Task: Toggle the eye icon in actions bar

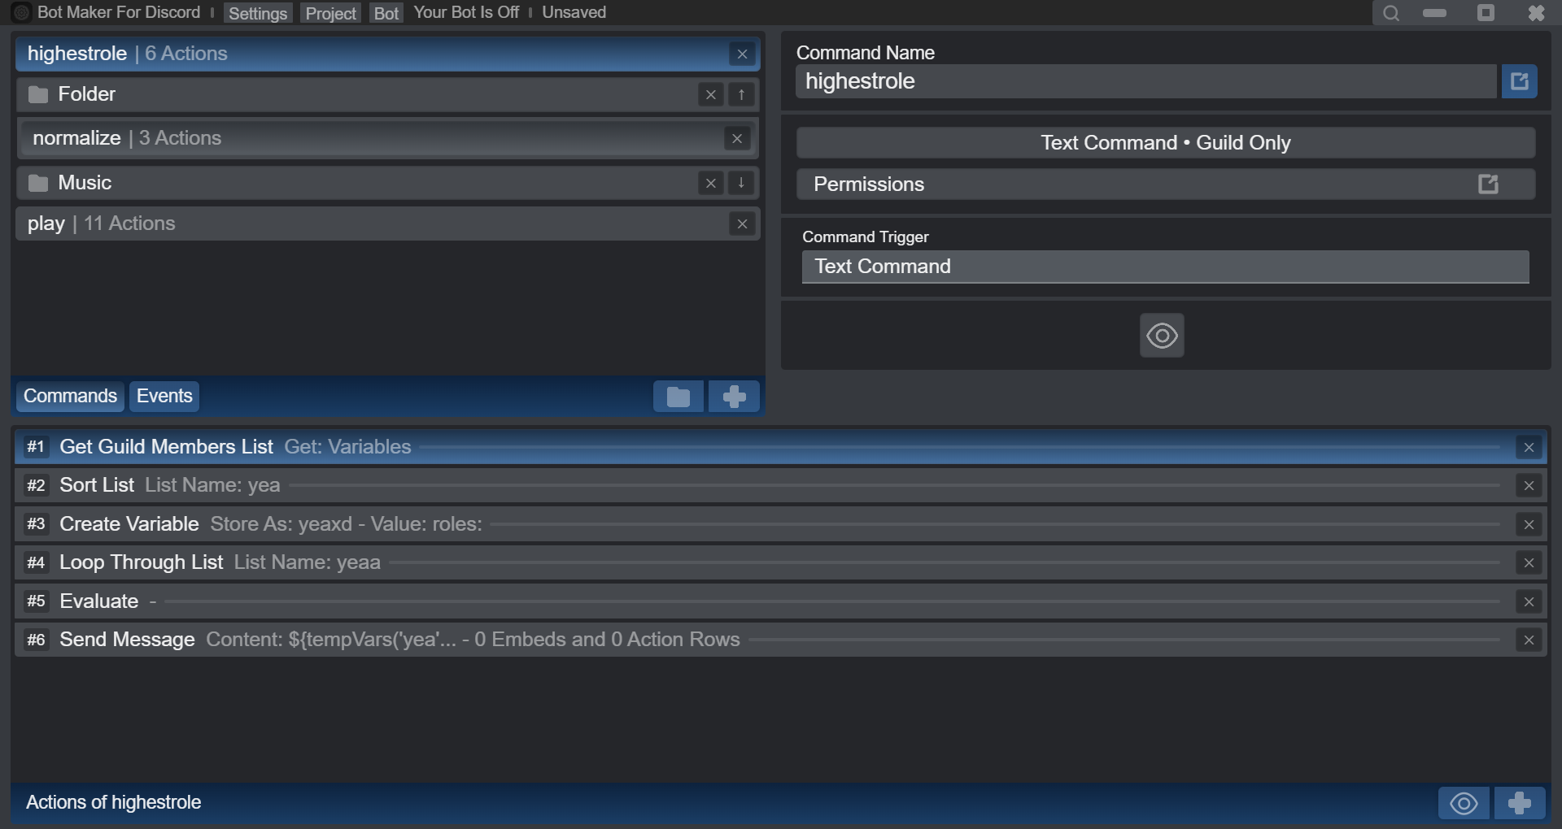Action: [x=1464, y=803]
